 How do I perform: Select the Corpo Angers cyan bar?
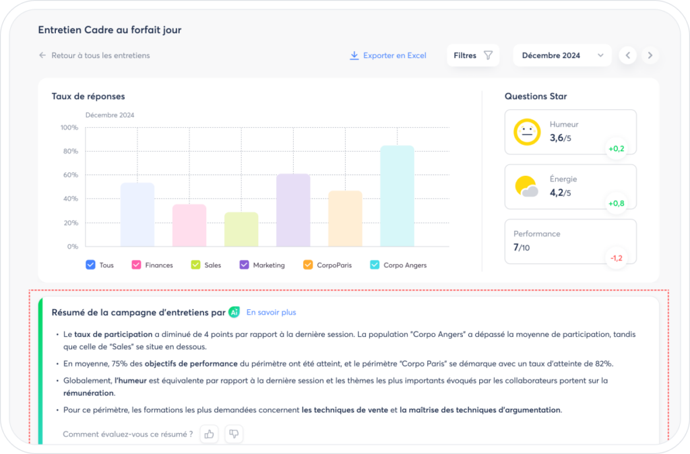[397, 196]
